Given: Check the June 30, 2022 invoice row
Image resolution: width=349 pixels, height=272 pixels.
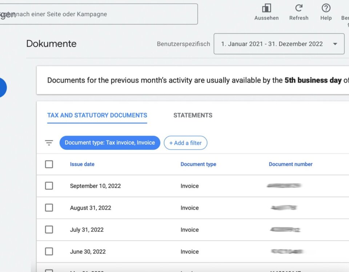Looking at the screenshot, I should (x=49, y=251).
